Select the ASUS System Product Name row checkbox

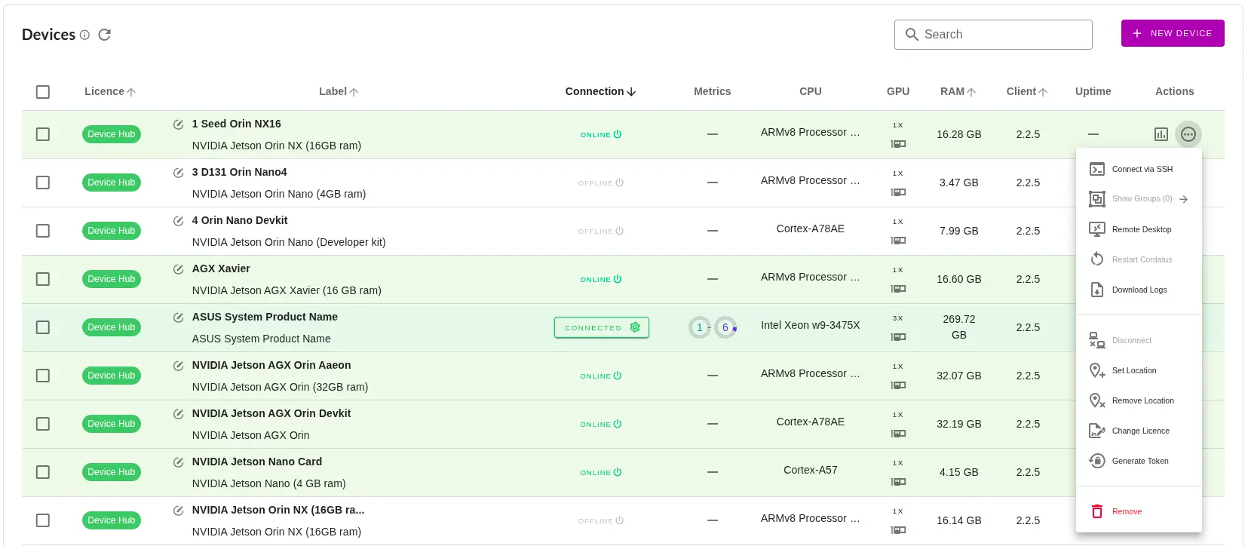tap(43, 327)
